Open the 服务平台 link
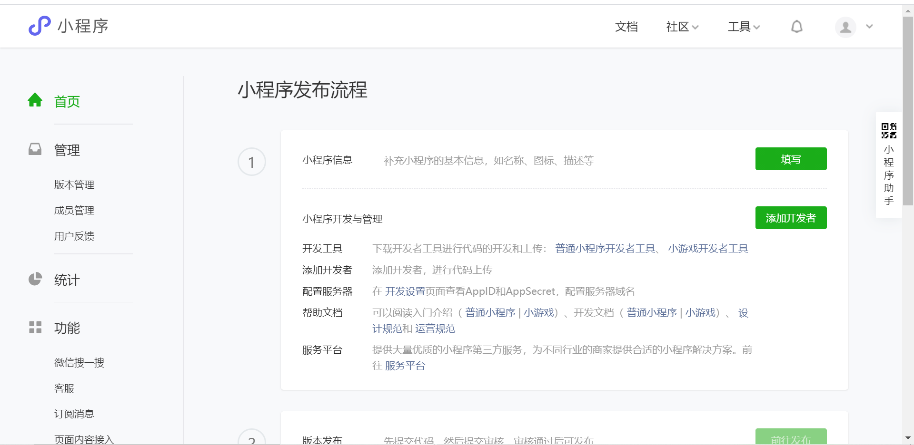This screenshot has width=914, height=445. tap(405, 366)
